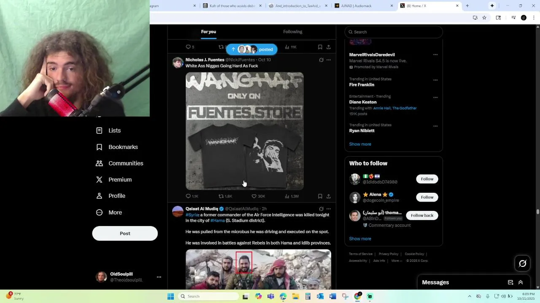
Task: View analytics of Fuentes post (1.3M)
Action: coord(292,196)
